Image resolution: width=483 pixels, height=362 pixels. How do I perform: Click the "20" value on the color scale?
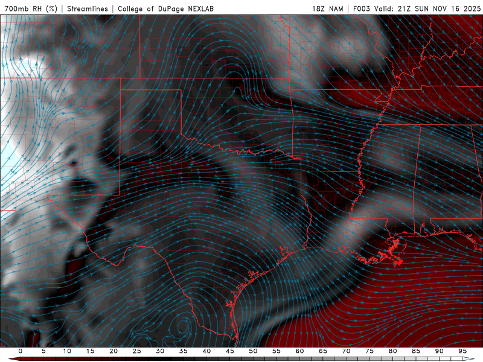click(114, 351)
